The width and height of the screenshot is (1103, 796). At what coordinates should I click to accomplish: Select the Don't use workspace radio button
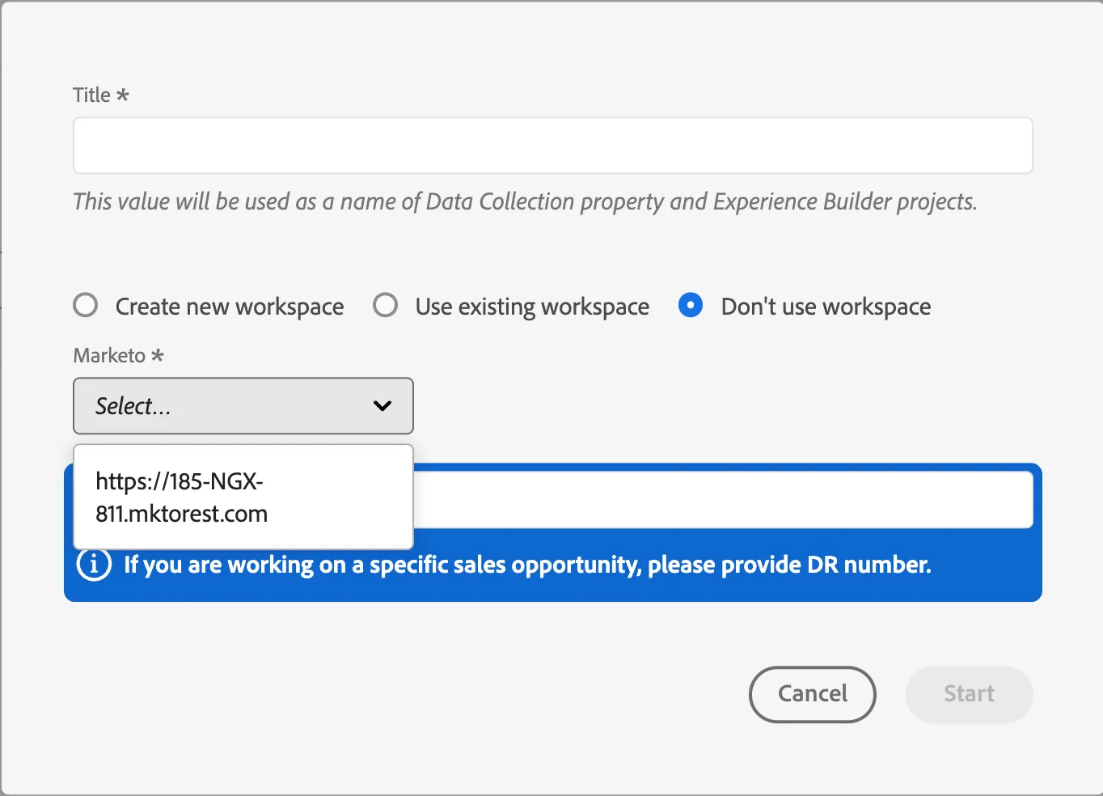691,306
